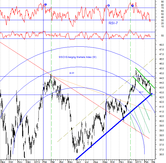The height and width of the screenshot is (163, 166).
Task: Click the 40 level on RSI scale
Action: tap(162, 17)
